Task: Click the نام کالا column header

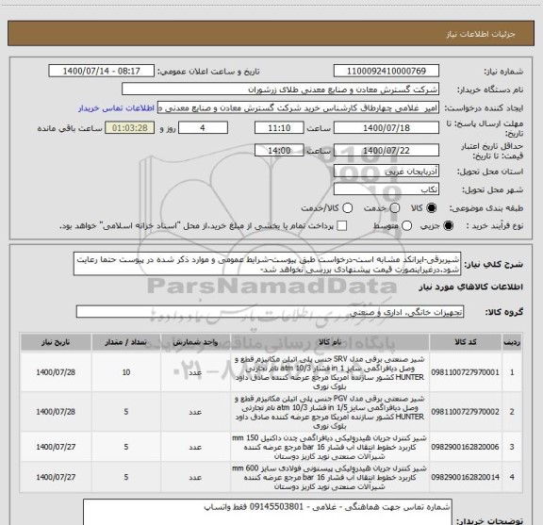Action: 330,342
